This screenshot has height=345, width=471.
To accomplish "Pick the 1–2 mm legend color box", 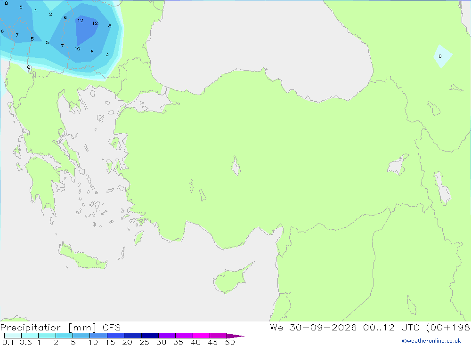I will pyautogui.click(x=47, y=336).
